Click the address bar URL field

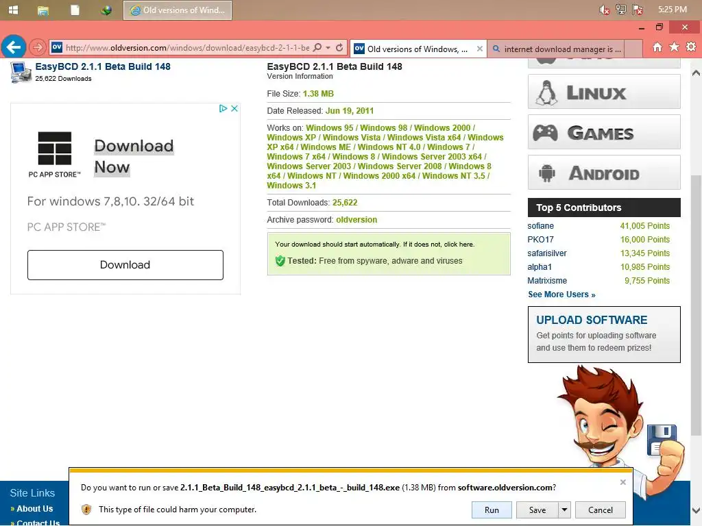coord(187,47)
